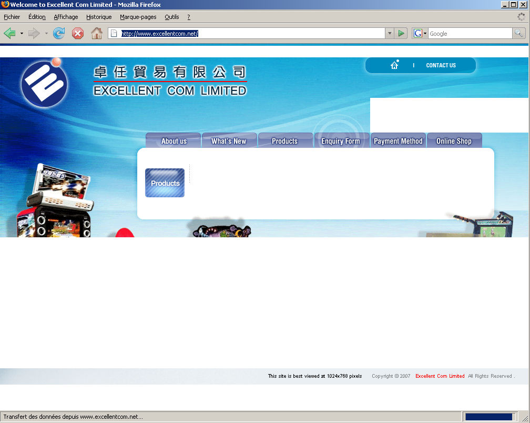Click the page loading progress bar
This screenshot has height=423, width=530.
click(490, 417)
